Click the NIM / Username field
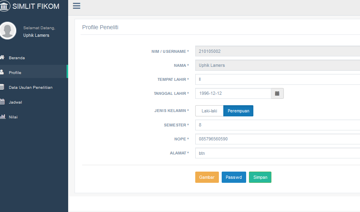 [277, 51]
